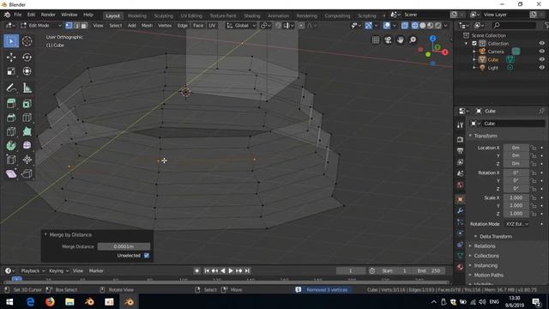Image resolution: width=549 pixels, height=309 pixels.
Task: Toggle camera view in viewport
Action: (x=388, y=40)
